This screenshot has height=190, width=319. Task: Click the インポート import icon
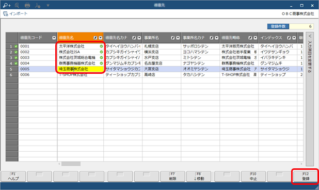6,14
